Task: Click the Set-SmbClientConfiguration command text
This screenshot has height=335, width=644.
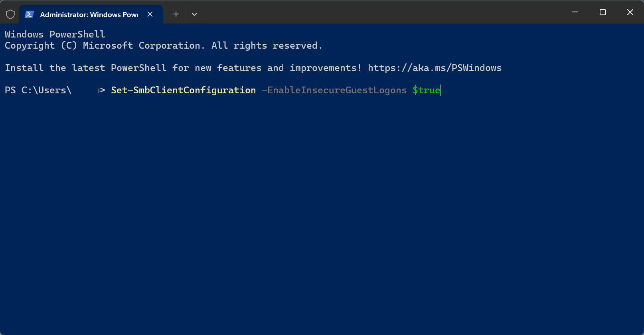Action: coord(184,90)
